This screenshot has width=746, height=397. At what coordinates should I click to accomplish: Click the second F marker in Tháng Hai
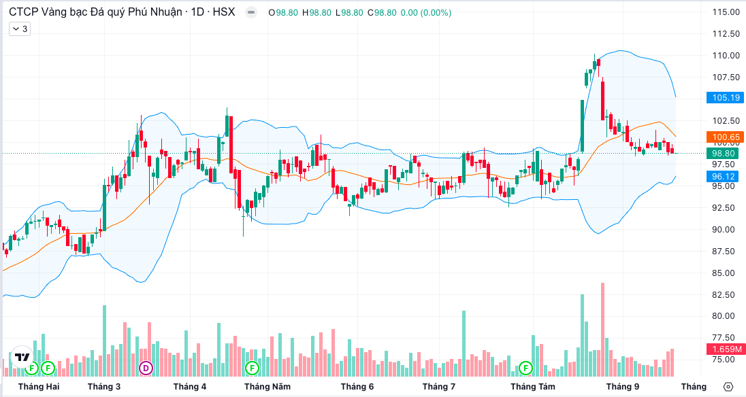(x=48, y=368)
